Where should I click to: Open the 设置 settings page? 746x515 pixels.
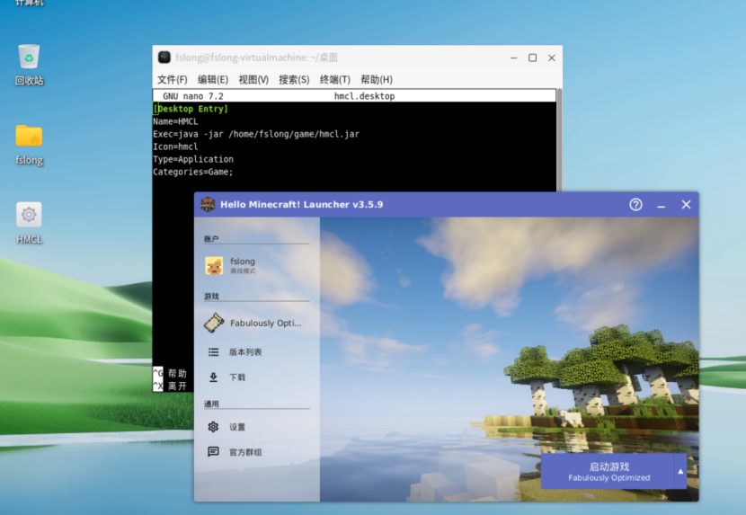tap(257, 426)
